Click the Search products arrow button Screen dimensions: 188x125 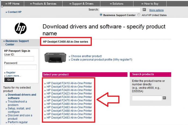click(164, 98)
